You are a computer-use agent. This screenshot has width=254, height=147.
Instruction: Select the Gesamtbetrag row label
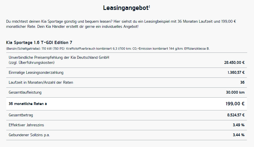point(21,115)
